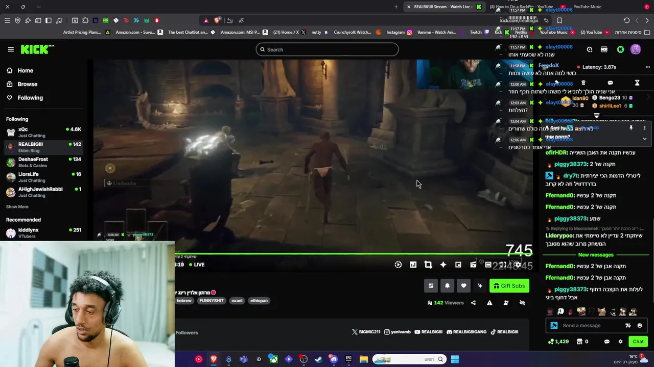
Task: Share the stream via share icon
Action: point(473,303)
